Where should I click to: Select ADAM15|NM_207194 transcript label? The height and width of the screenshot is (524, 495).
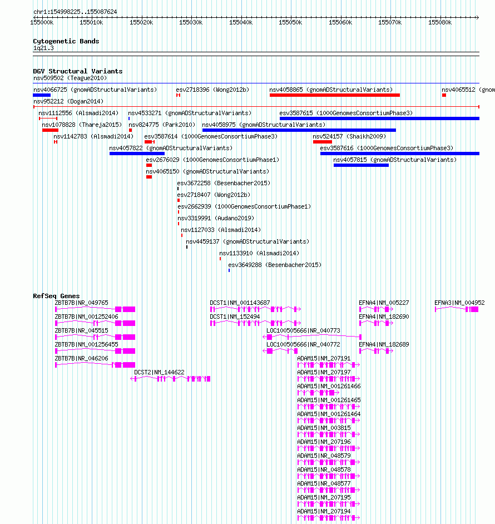click(324, 512)
